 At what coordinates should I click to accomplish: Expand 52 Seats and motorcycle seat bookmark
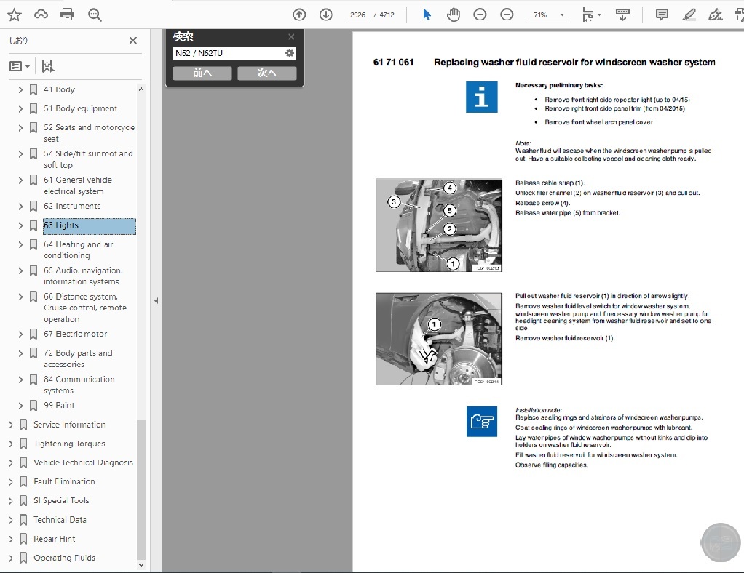tap(20, 127)
